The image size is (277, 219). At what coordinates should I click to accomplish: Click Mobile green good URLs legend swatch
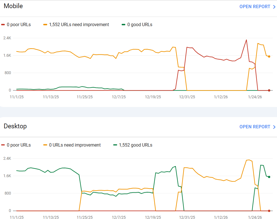point(124,24)
